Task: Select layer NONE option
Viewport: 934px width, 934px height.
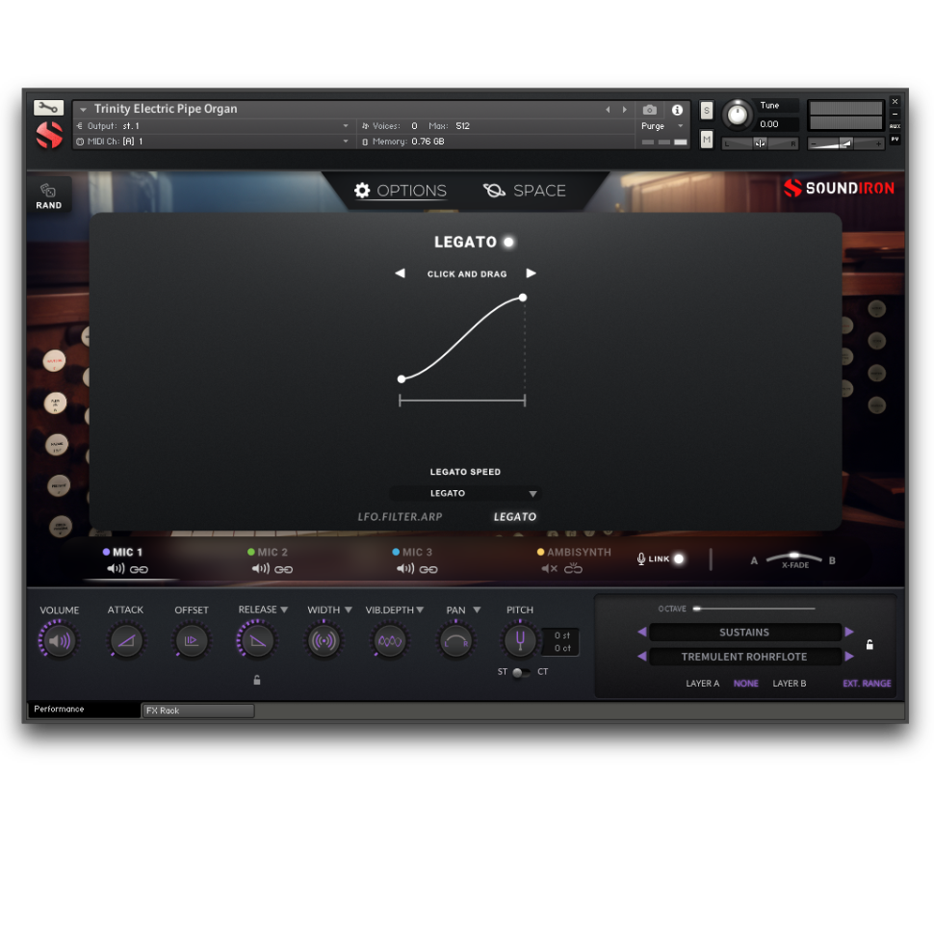Action: pos(746,684)
